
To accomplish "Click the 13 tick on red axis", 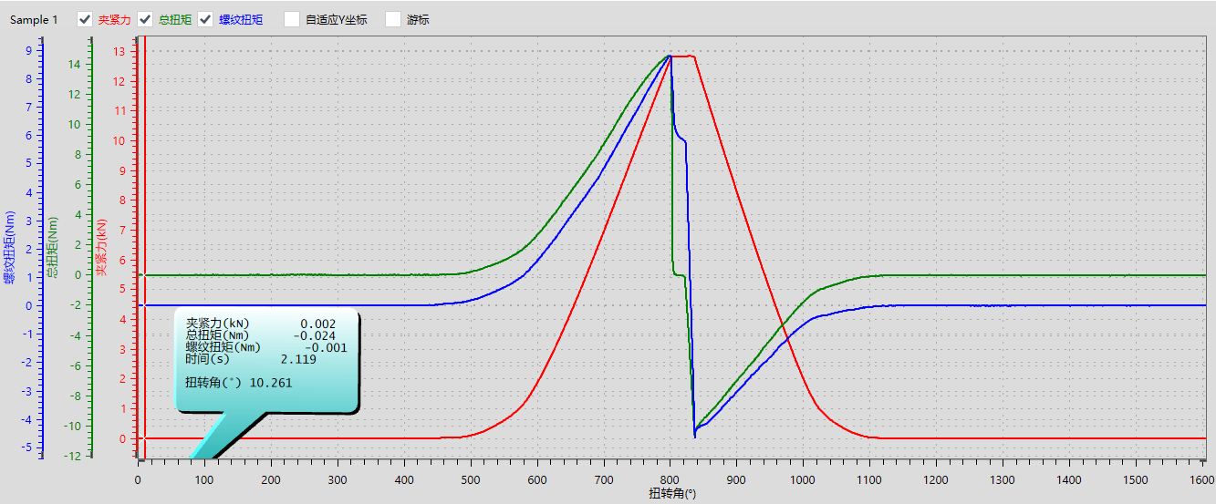I will point(119,52).
